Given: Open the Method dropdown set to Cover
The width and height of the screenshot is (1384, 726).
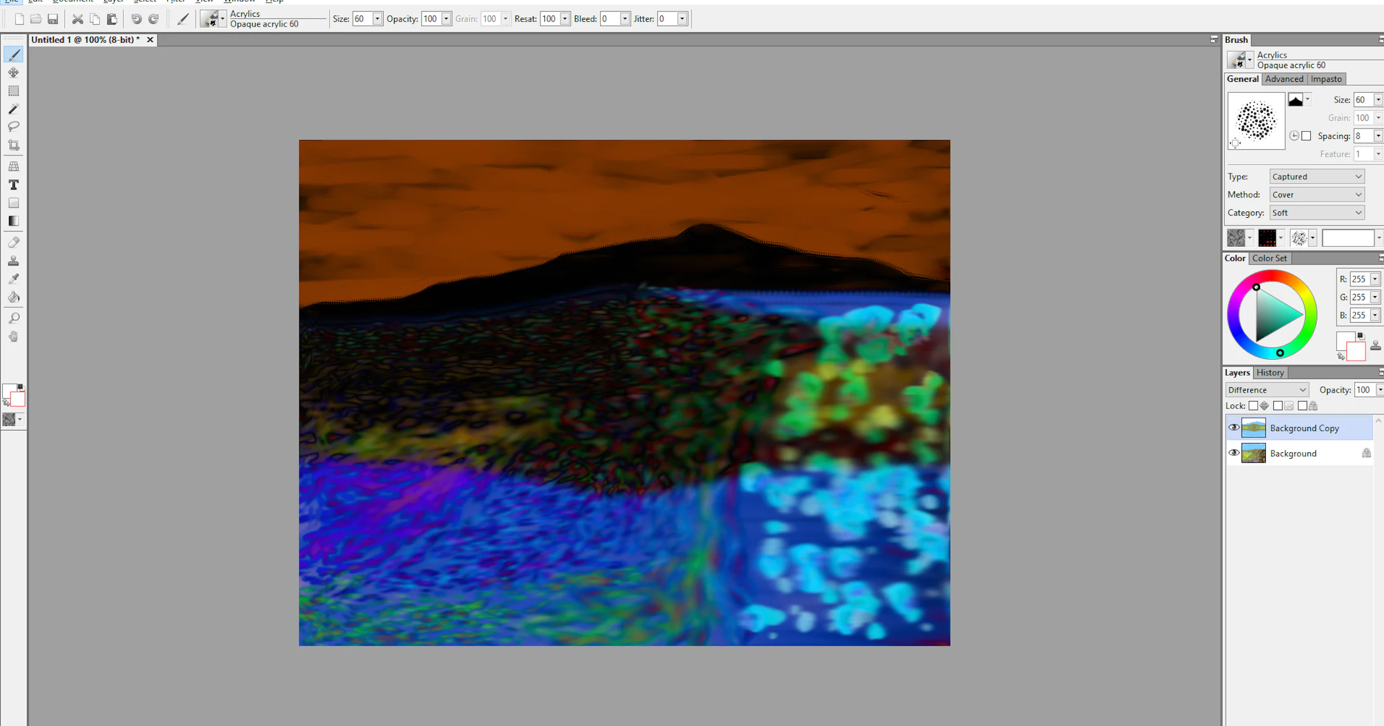Looking at the screenshot, I should tap(1317, 195).
